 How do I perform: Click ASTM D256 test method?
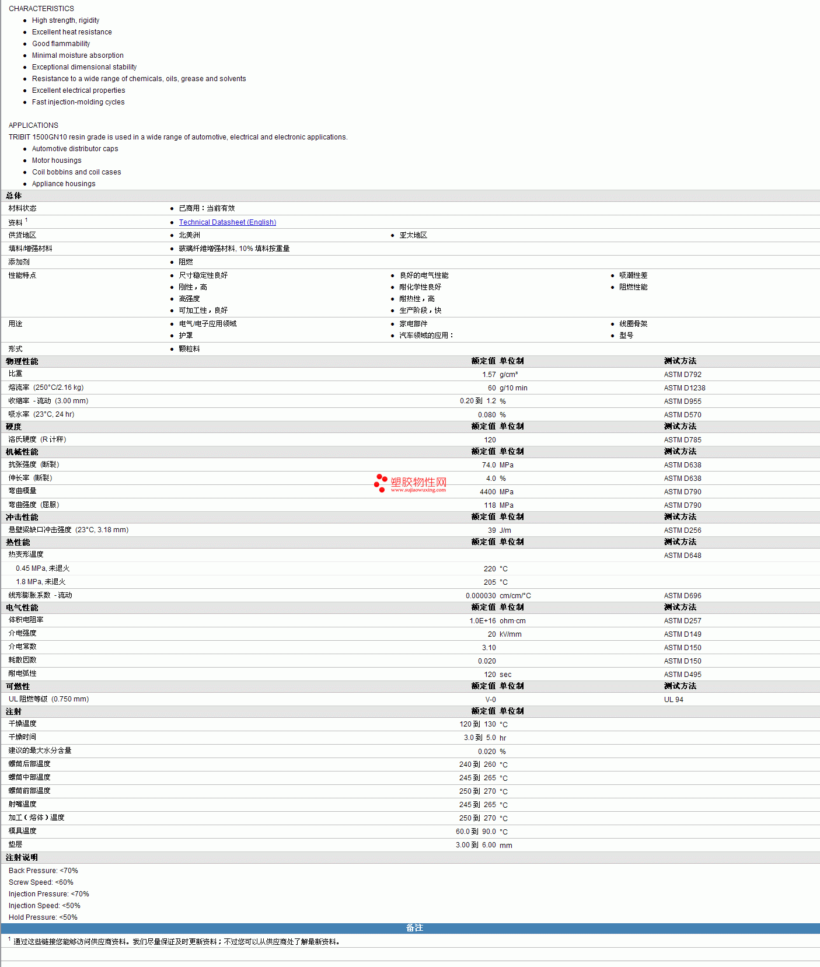(x=682, y=530)
